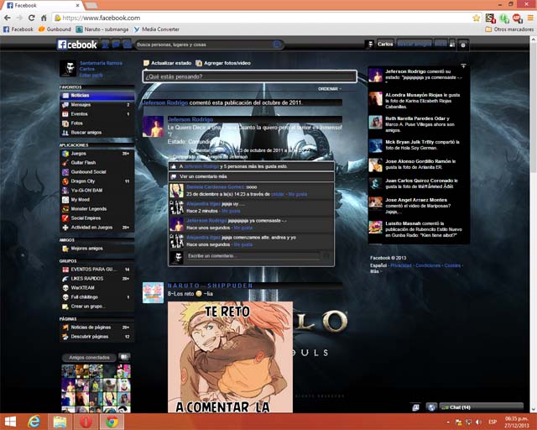Reload the page in Chrome
537x430 pixels.
pyautogui.click(x=32, y=18)
